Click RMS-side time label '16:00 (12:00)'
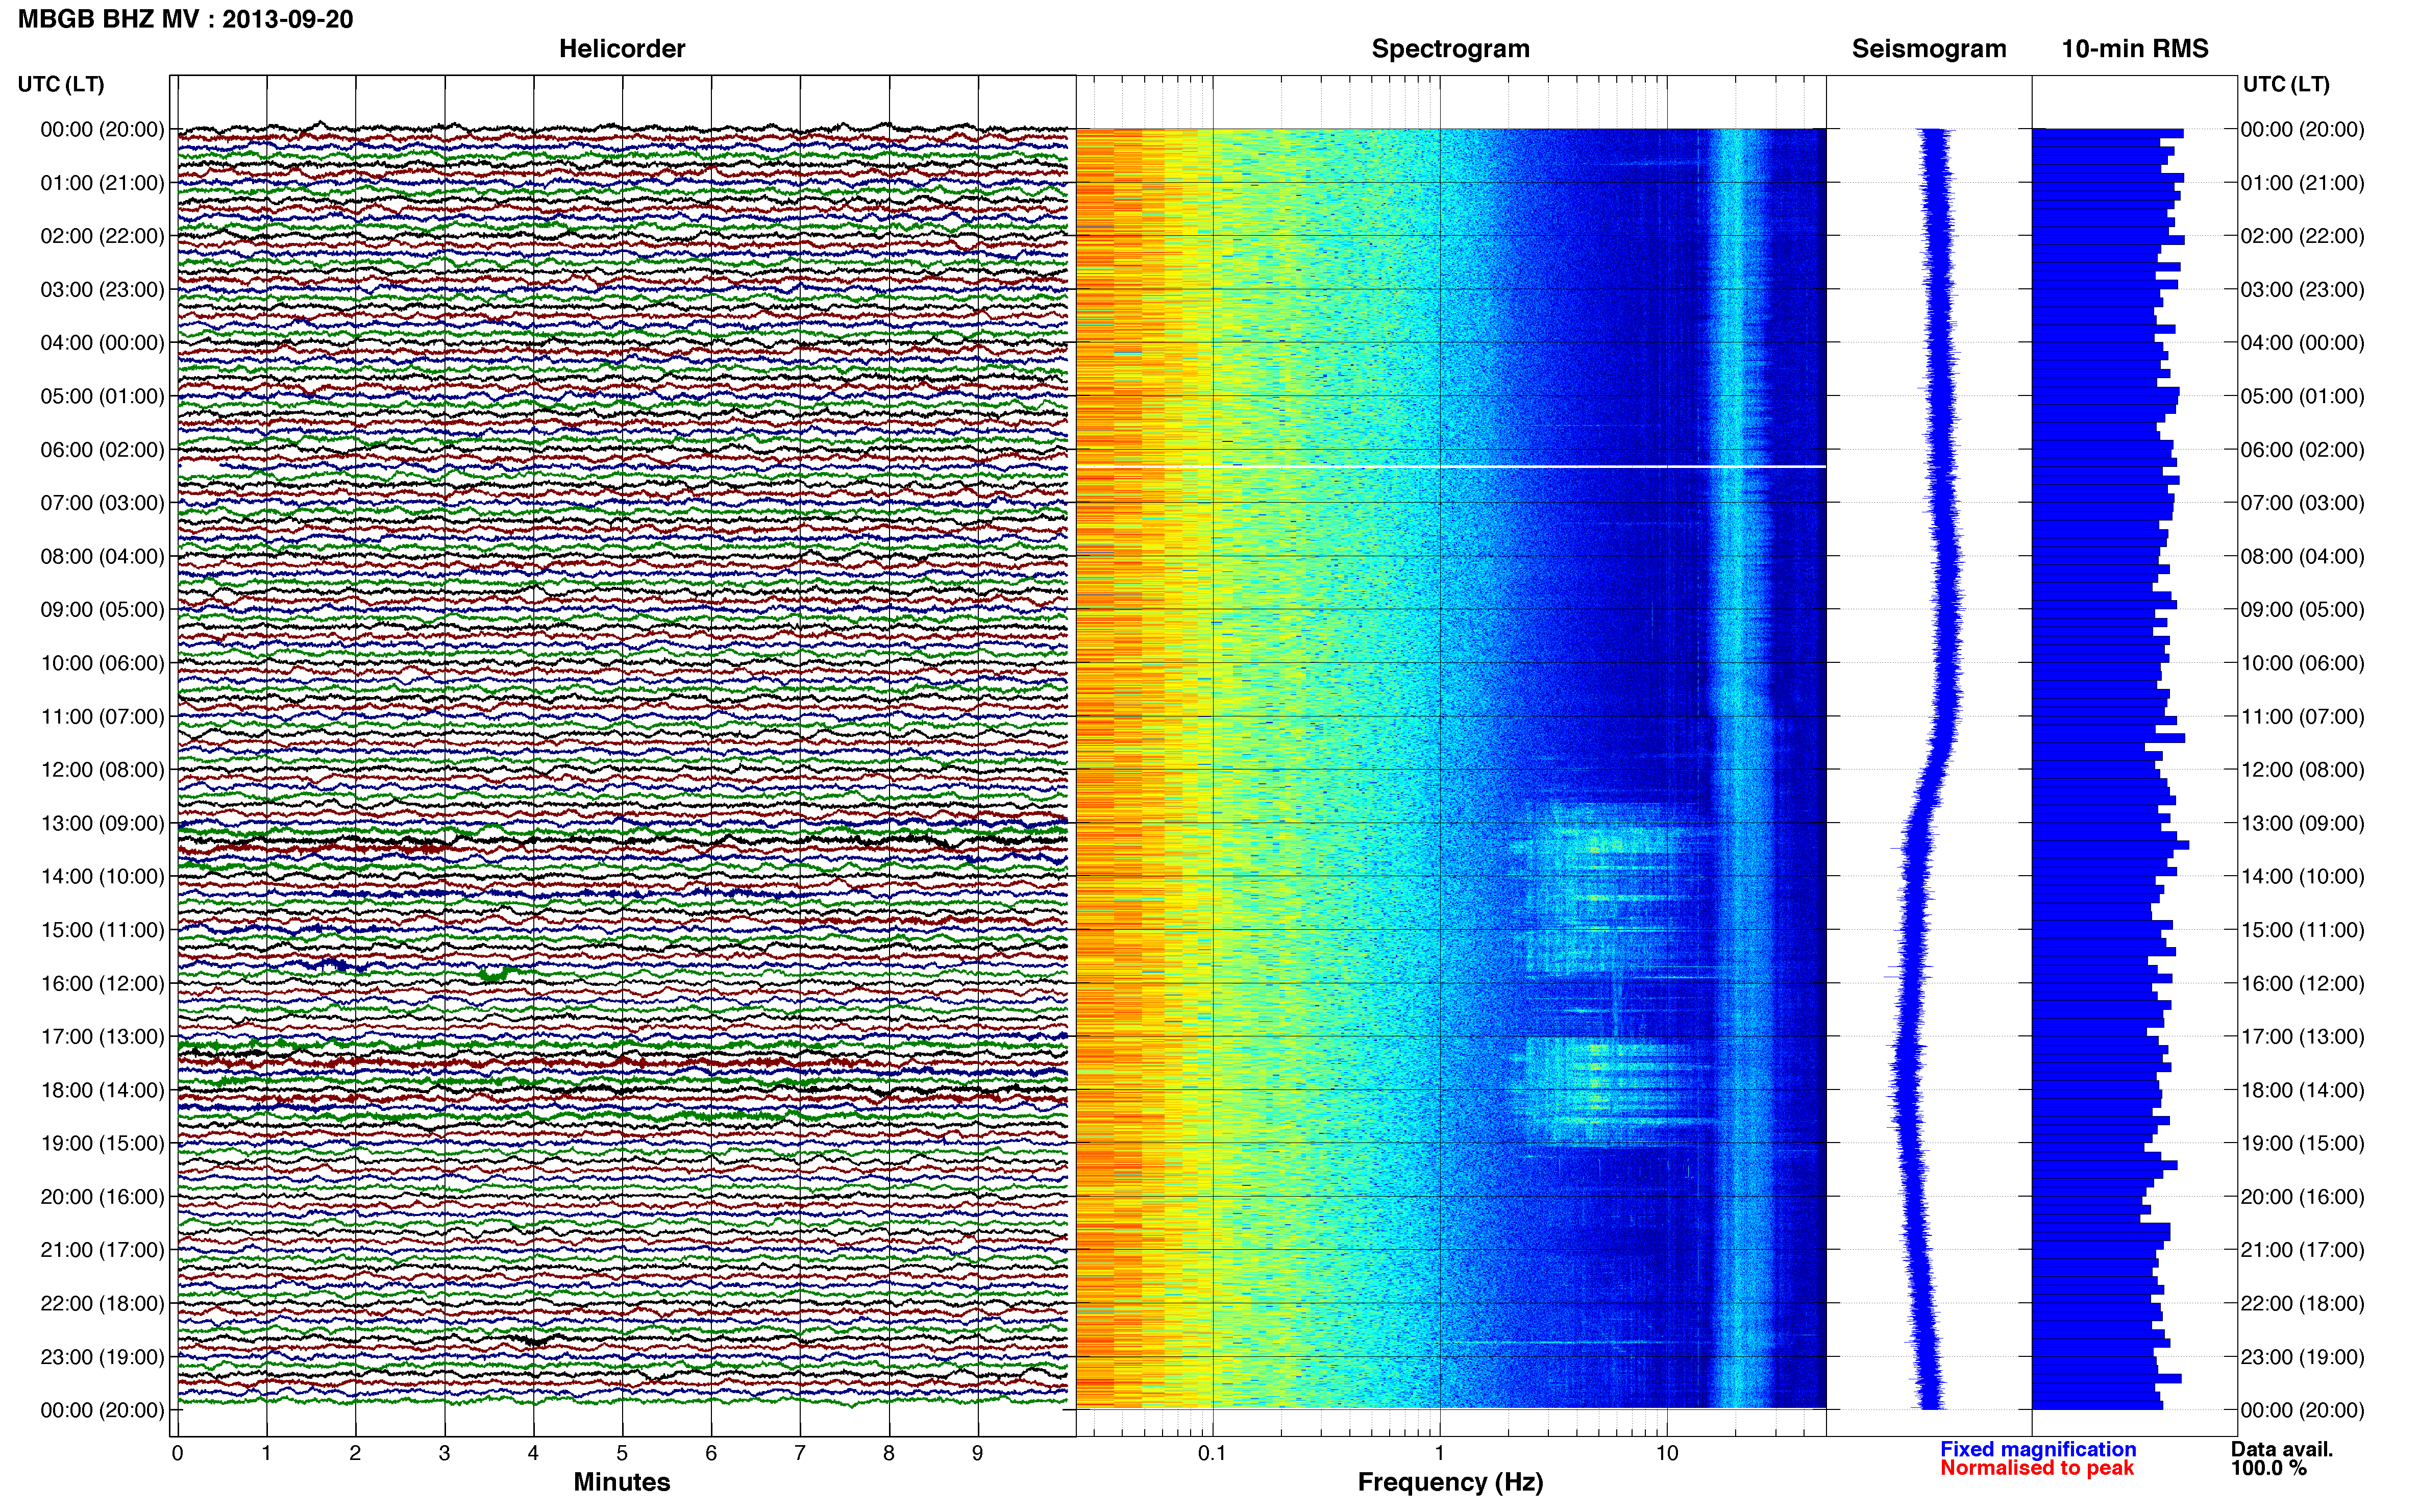 (2302, 984)
